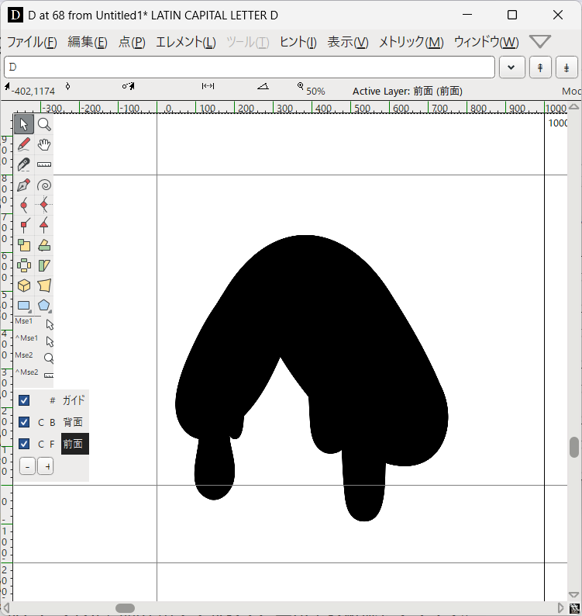Open the menu overflow triangle

point(540,41)
